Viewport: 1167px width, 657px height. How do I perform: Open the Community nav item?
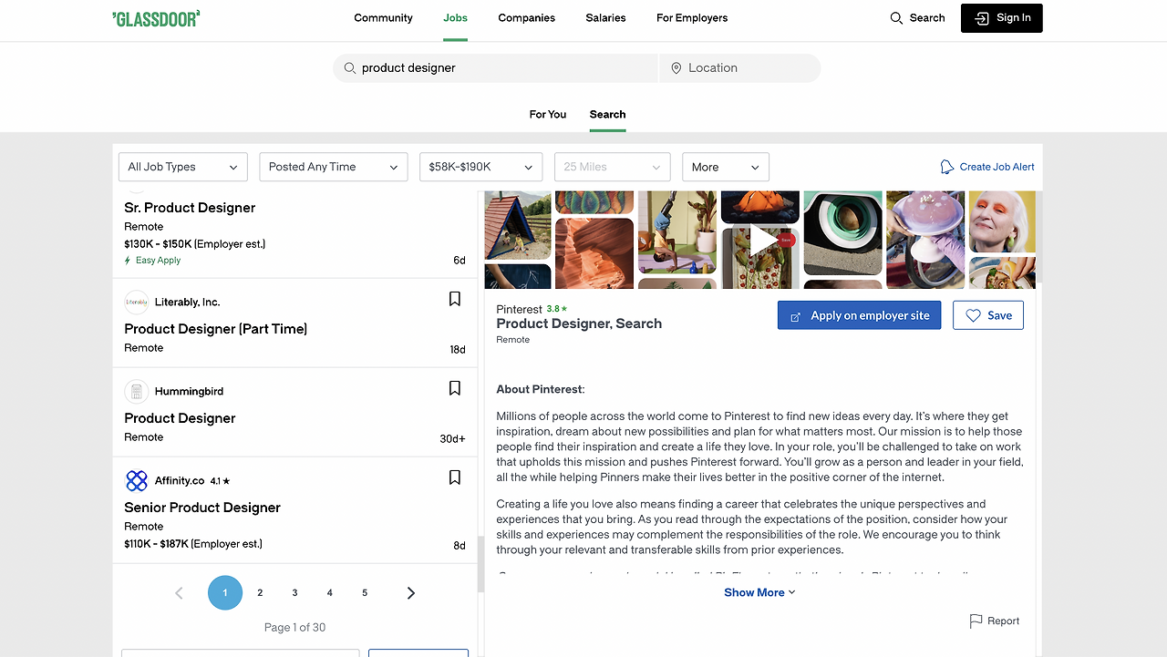pyautogui.click(x=383, y=18)
